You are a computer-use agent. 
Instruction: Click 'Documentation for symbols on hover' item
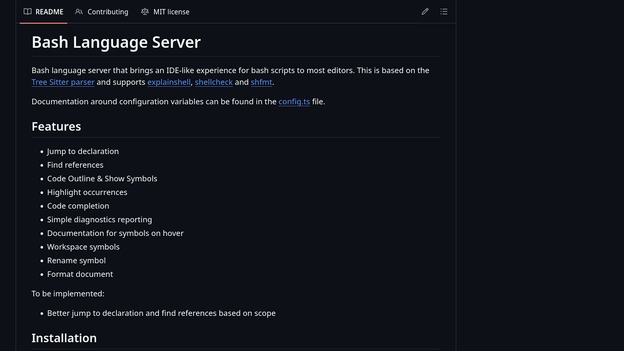tap(116, 233)
